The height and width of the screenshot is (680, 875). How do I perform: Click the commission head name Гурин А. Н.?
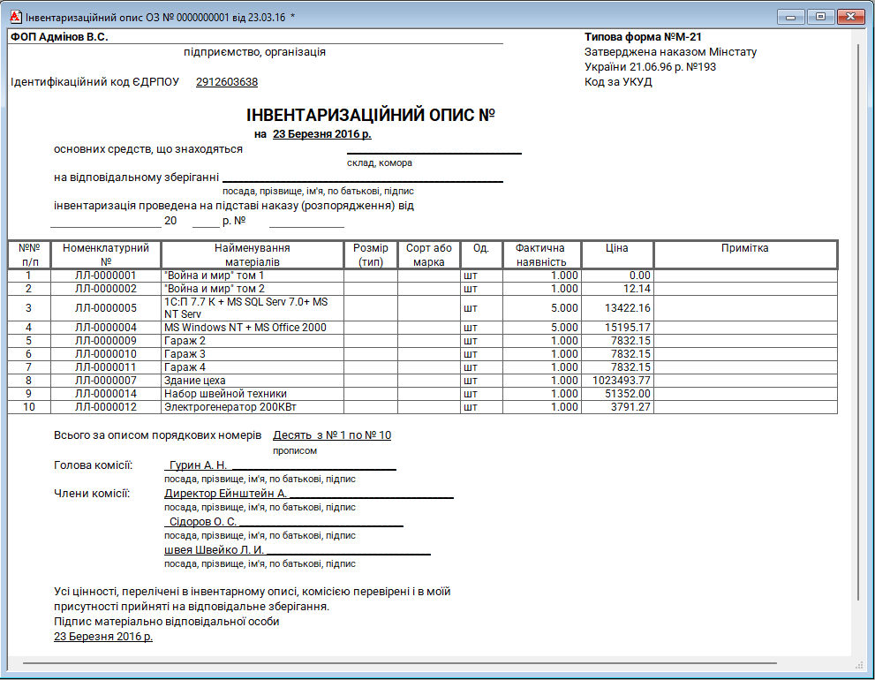198,465
